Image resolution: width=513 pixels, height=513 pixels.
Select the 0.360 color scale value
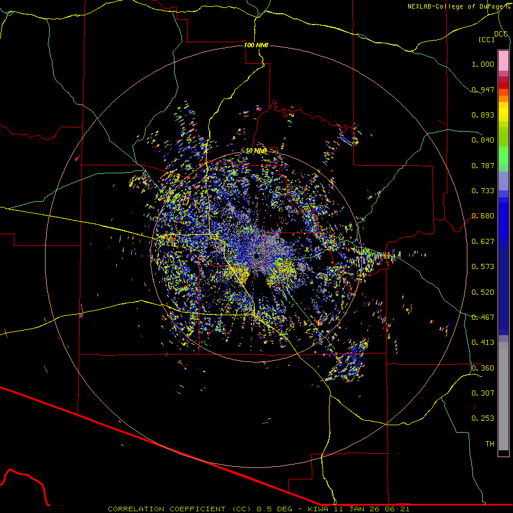[483, 368]
